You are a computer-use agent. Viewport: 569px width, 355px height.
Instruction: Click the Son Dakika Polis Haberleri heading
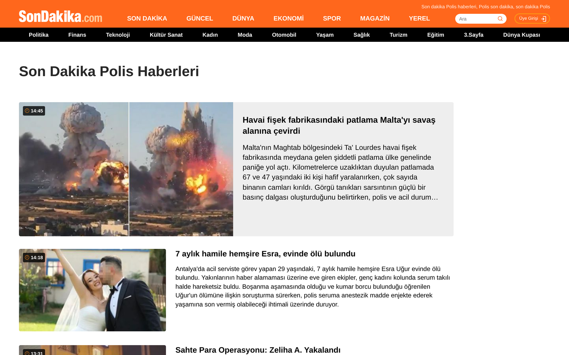tap(109, 71)
